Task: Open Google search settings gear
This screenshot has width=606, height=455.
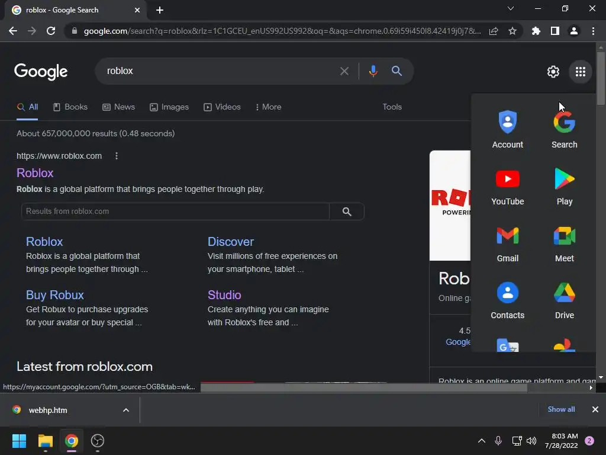Action: click(x=553, y=72)
